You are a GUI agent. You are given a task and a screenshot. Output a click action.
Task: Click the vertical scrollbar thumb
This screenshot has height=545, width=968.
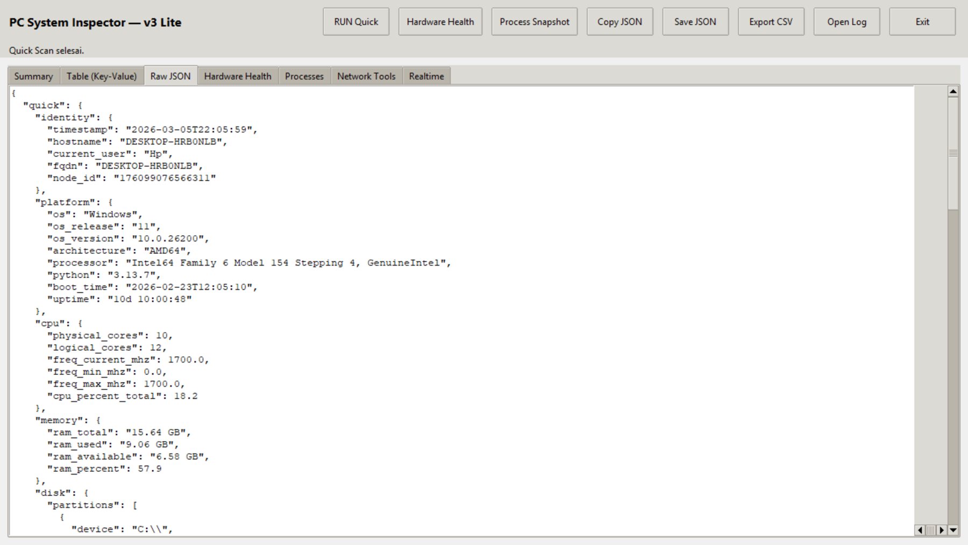click(953, 153)
